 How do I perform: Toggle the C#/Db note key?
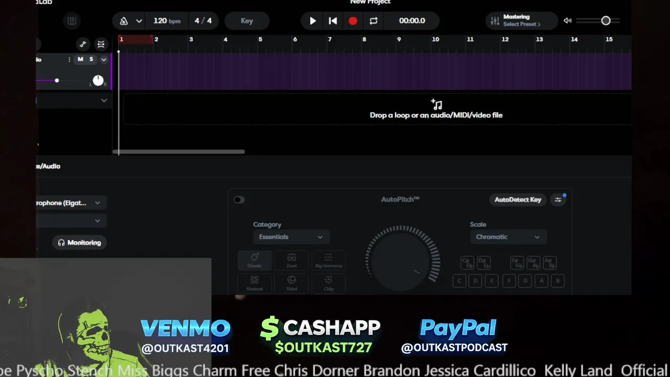(x=467, y=262)
